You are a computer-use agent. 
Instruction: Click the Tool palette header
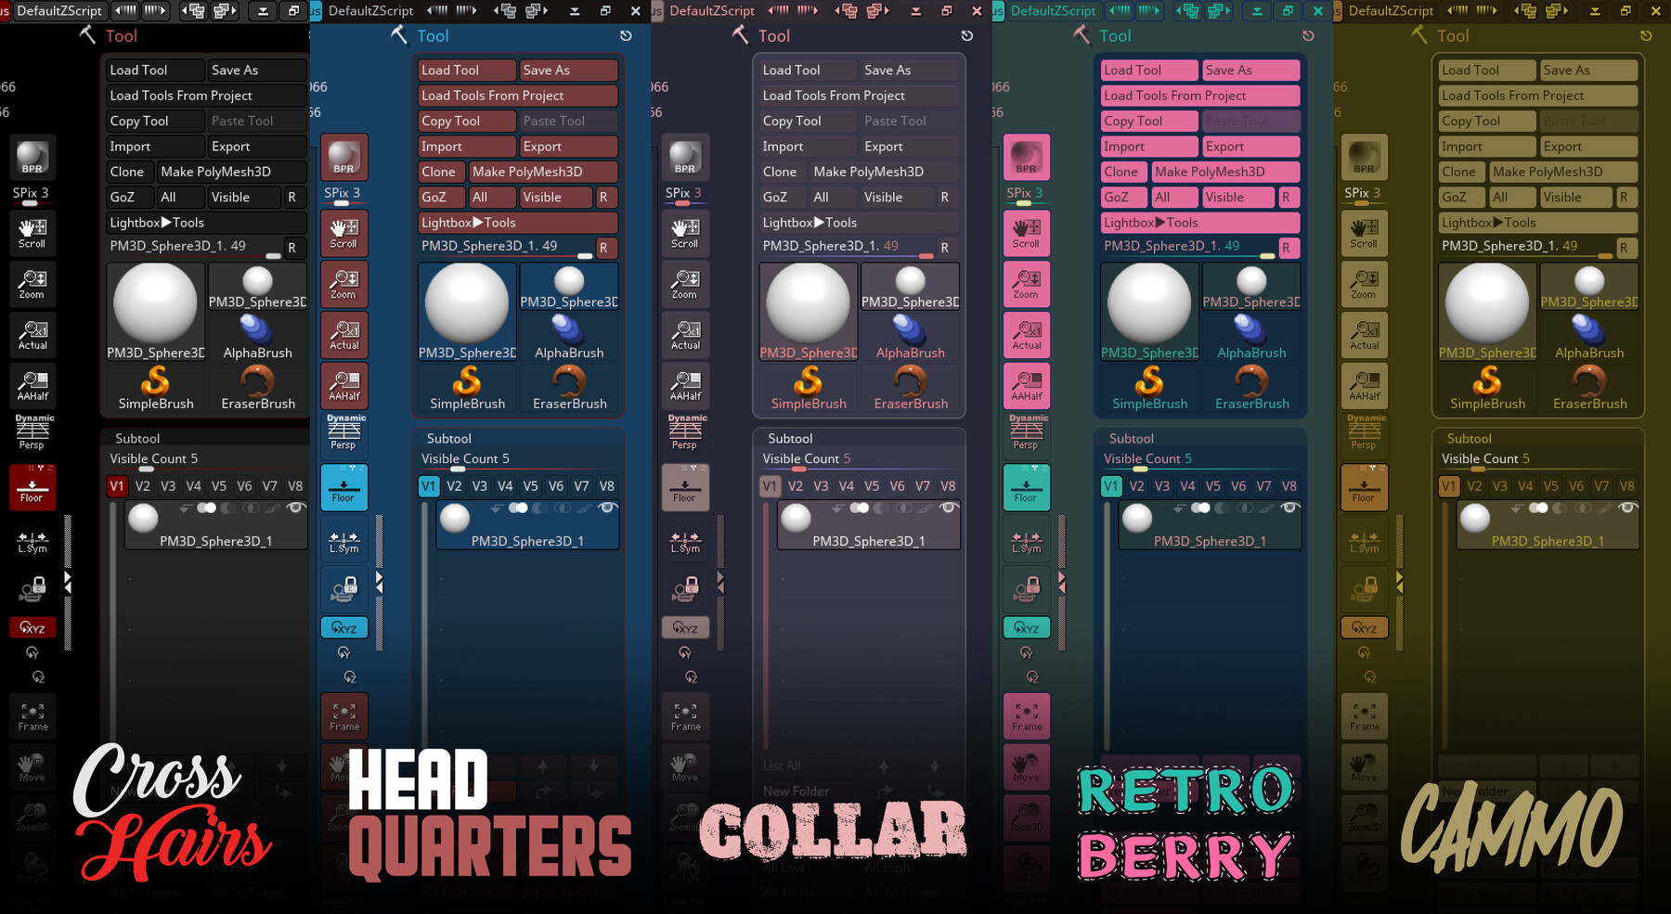(122, 36)
